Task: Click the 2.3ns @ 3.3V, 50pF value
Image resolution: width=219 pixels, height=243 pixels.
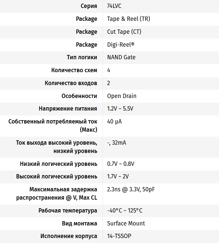Action: [131, 190]
